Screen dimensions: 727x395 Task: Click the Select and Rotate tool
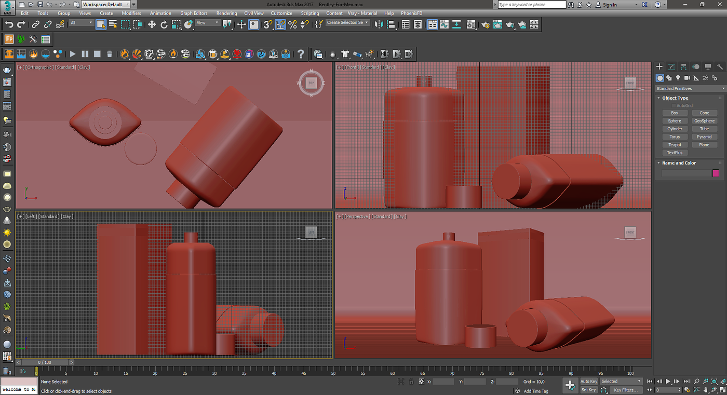[x=164, y=24]
